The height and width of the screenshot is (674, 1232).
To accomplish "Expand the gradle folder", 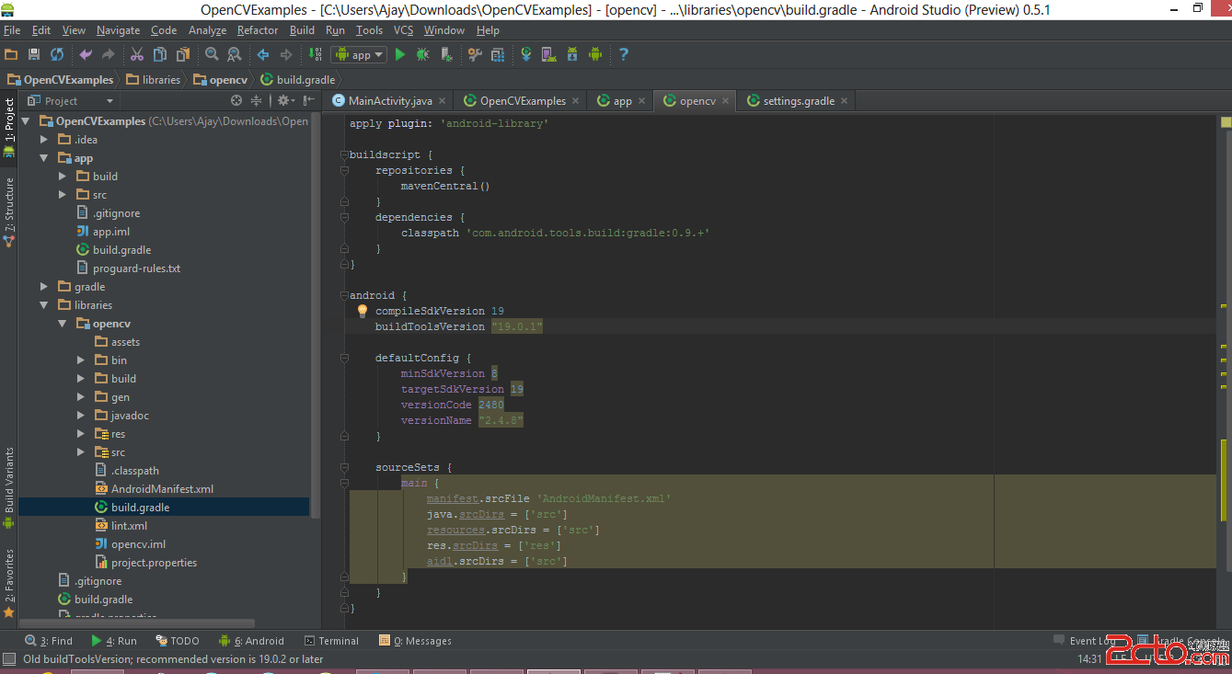I will coord(44,287).
